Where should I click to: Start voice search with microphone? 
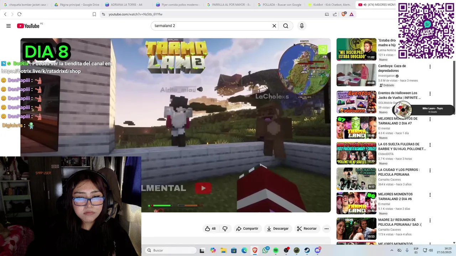point(302,26)
